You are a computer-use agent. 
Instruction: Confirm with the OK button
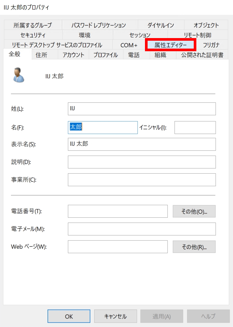point(69,316)
